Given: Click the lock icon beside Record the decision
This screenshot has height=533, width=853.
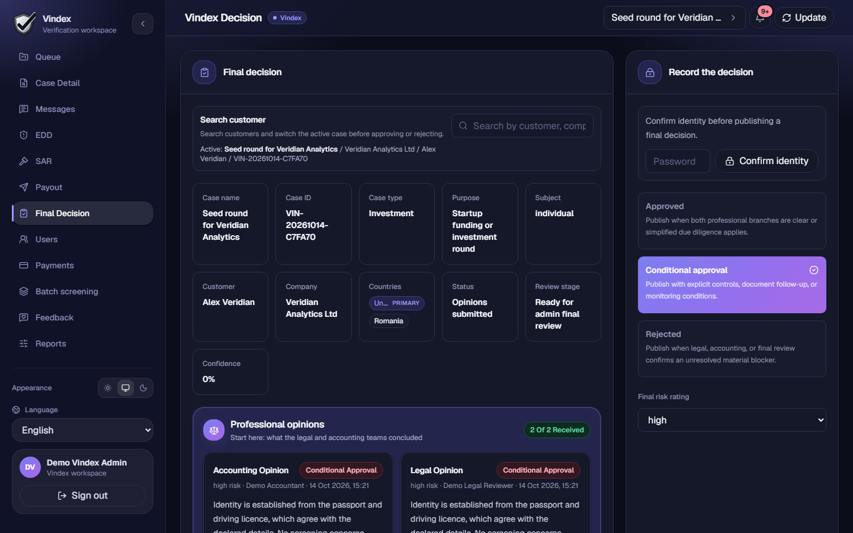Looking at the screenshot, I should [650, 72].
